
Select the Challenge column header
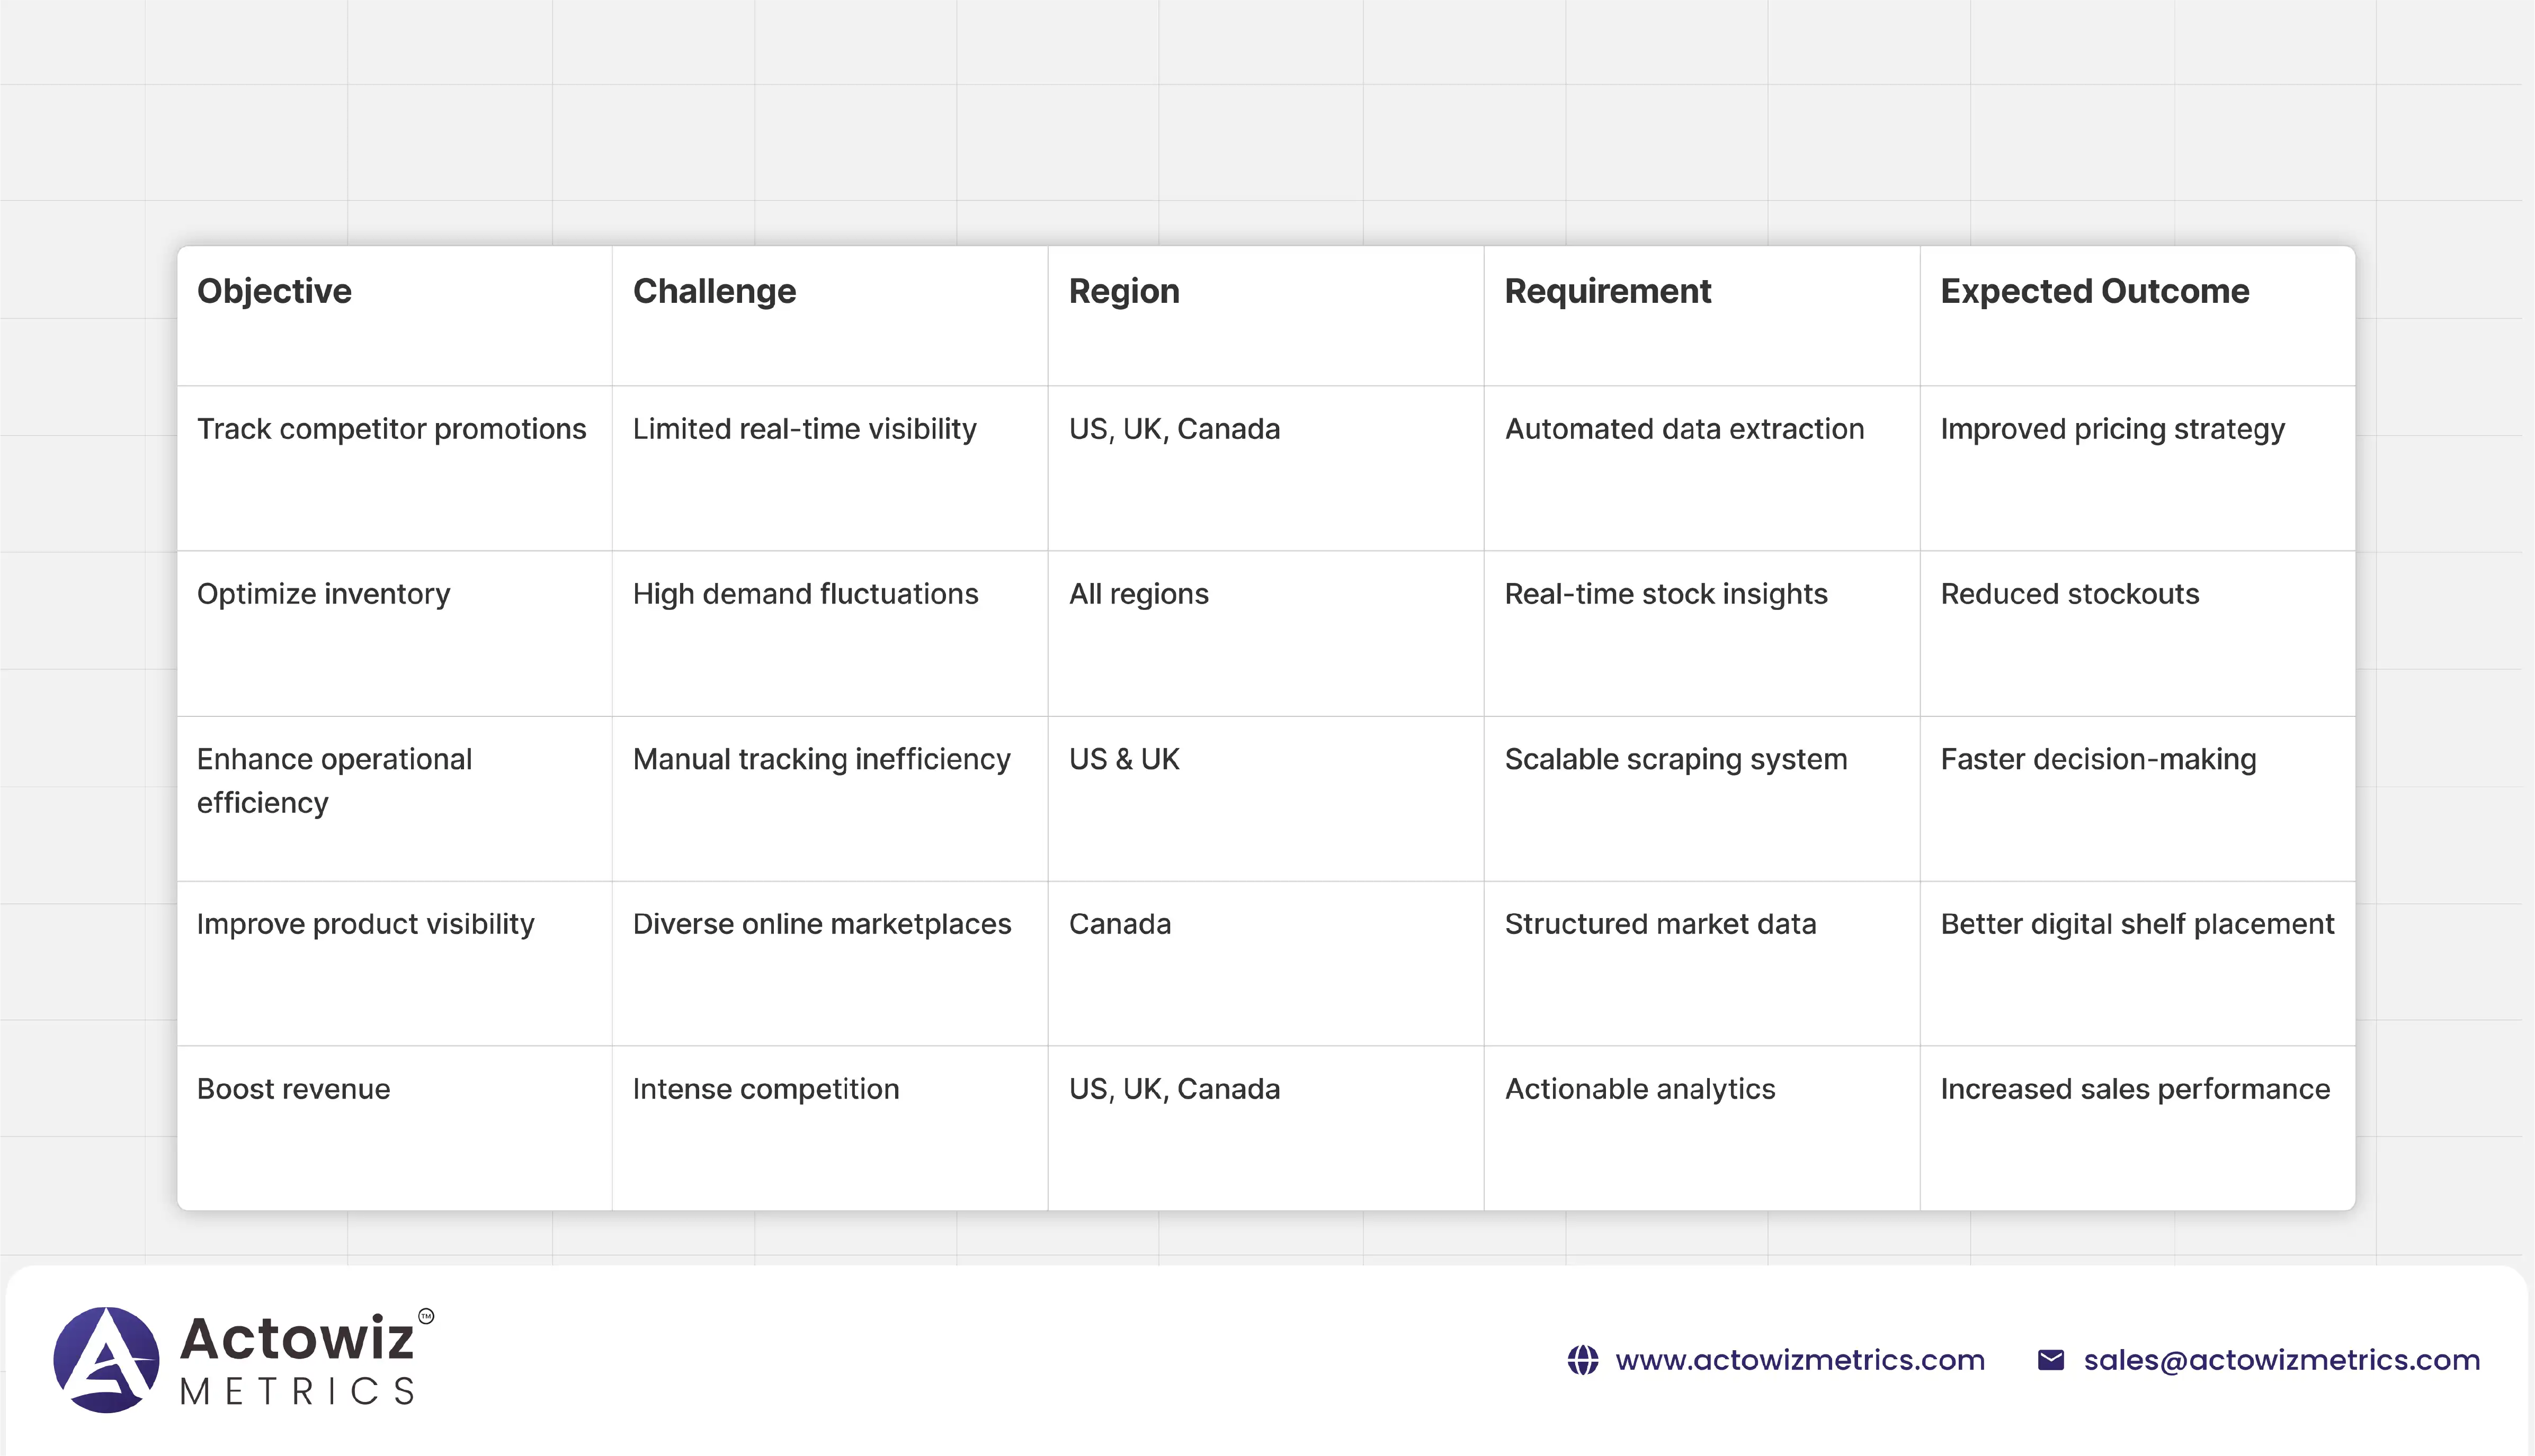(715, 291)
